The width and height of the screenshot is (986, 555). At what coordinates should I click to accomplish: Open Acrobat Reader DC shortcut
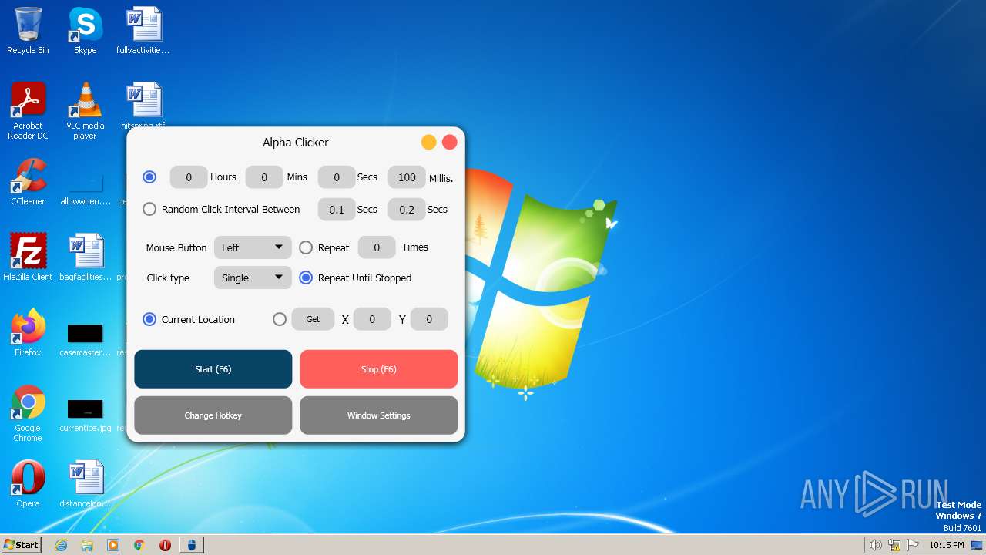coord(28,111)
